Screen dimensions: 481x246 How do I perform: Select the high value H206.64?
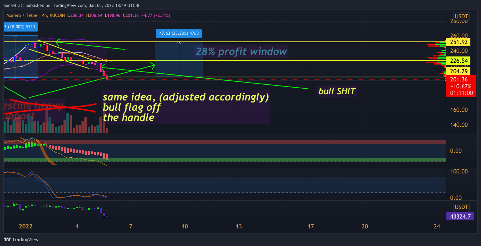click(x=94, y=15)
